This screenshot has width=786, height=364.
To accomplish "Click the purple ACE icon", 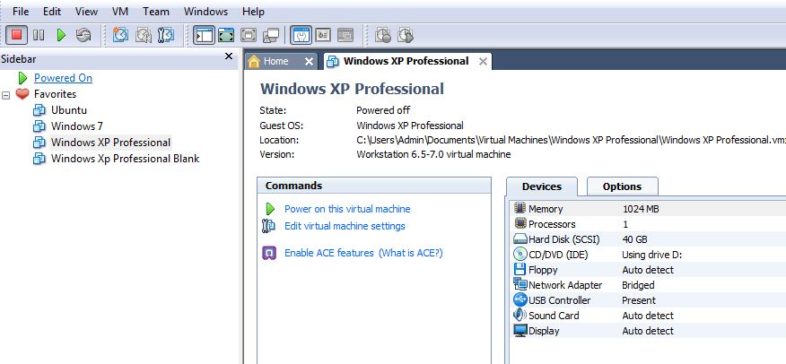I will [269, 253].
